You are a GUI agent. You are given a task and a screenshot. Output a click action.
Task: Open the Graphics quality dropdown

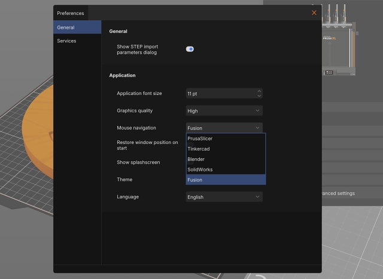(224, 111)
